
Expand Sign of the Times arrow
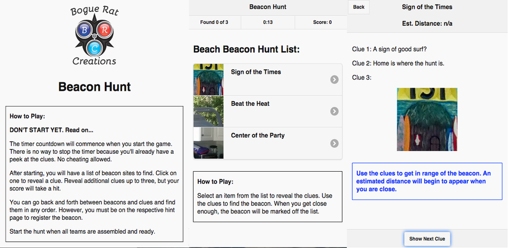coord(334,80)
